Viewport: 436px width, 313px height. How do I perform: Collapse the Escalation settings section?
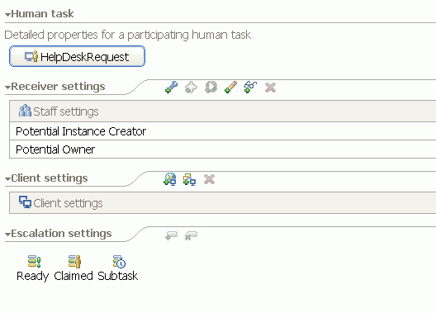point(7,235)
